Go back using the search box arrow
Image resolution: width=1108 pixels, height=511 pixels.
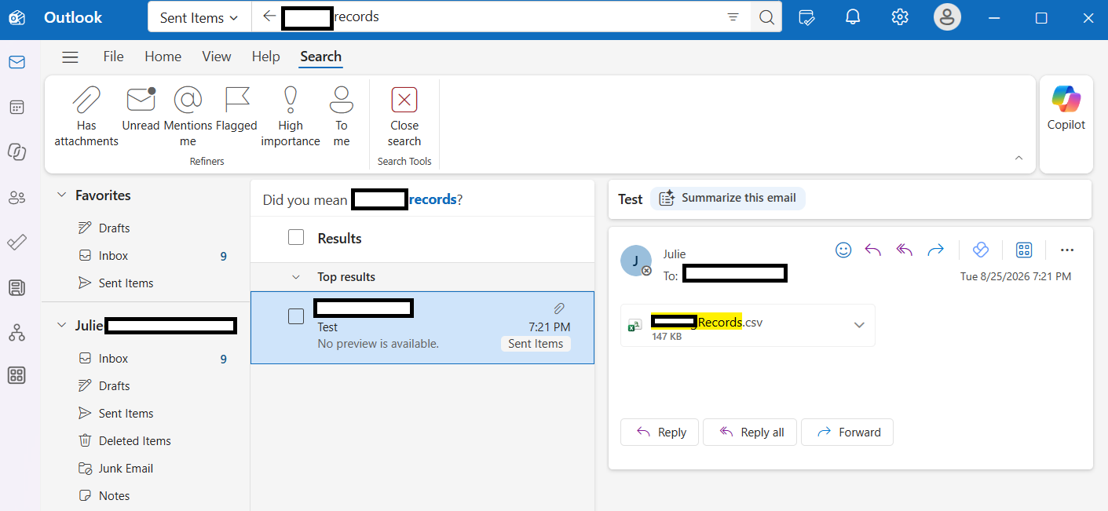click(x=269, y=16)
